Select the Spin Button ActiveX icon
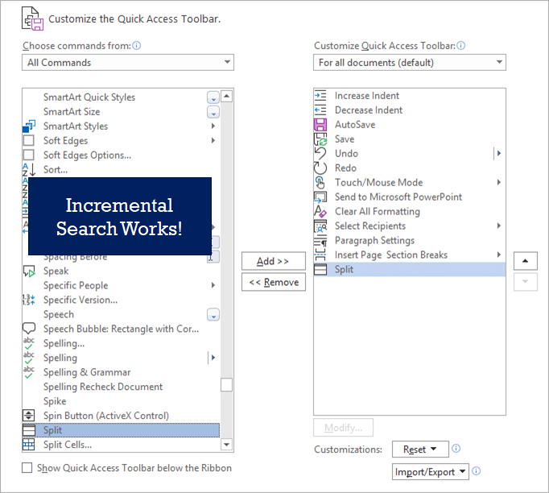This screenshot has height=493, width=549. tap(29, 416)
